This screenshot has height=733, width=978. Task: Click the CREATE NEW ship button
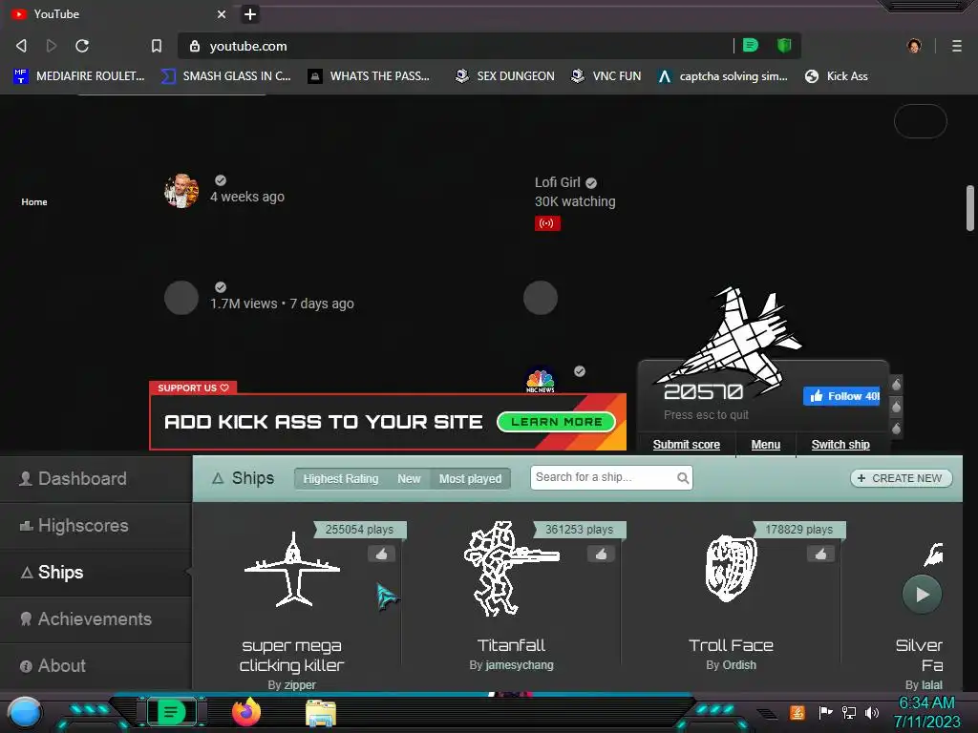[901, 478]
